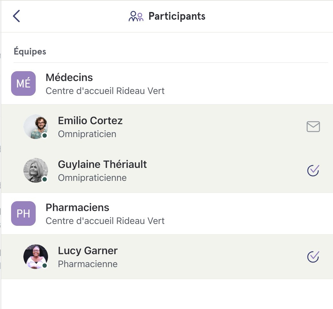The height and width of the screenshot is (309, 333).
Task: Select the Guylaine Thériault name
Action: click(102, 164)
